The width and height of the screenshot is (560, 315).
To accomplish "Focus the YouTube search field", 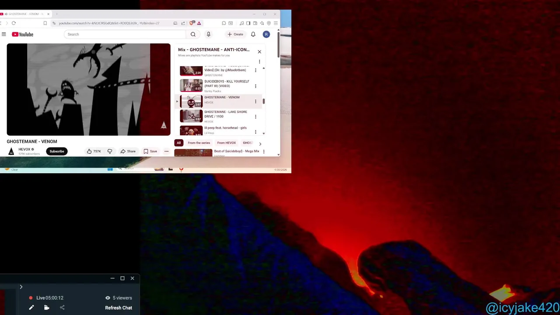I will coord(125,34).
